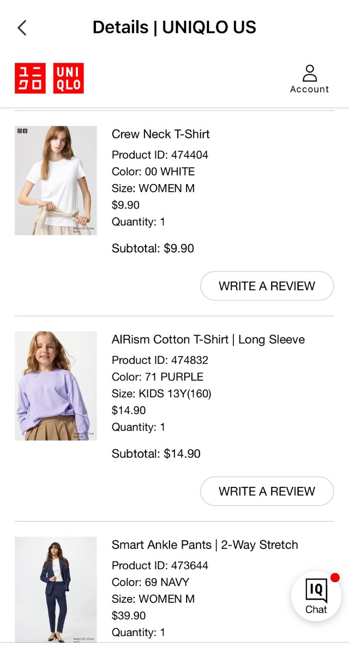
Task: Write a review for Crew Neck T-Shirt
Action: pos(267,286)
